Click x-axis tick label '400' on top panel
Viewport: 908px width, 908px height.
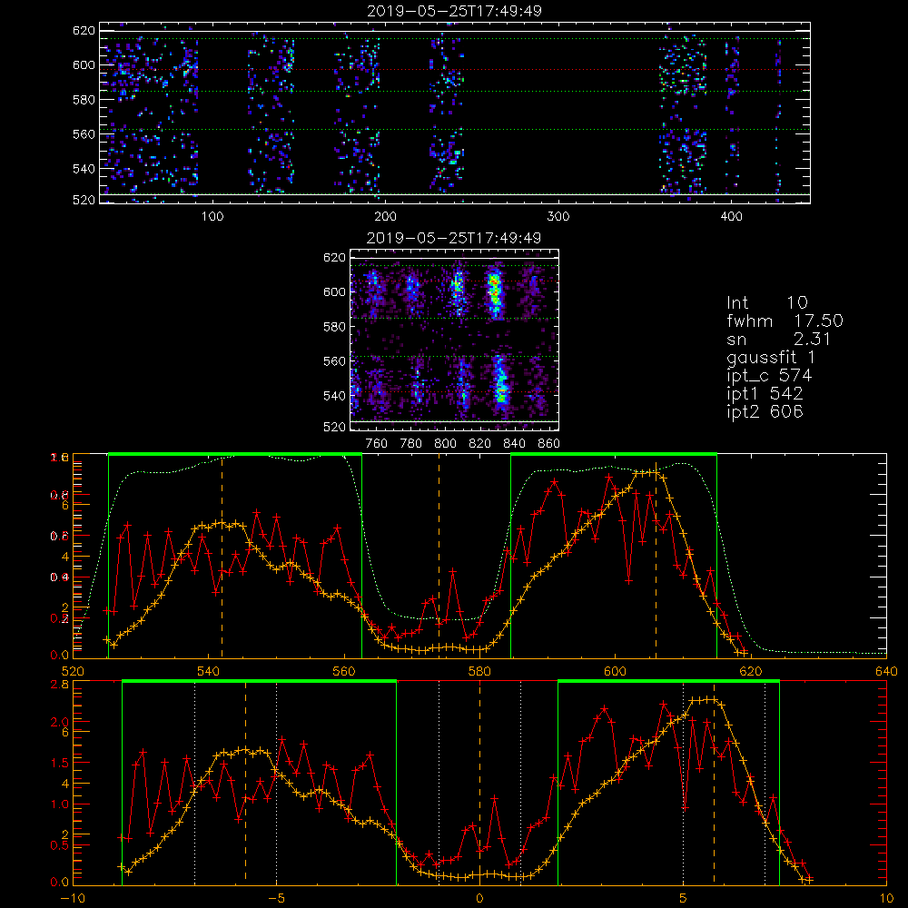(x=731, y=217)
